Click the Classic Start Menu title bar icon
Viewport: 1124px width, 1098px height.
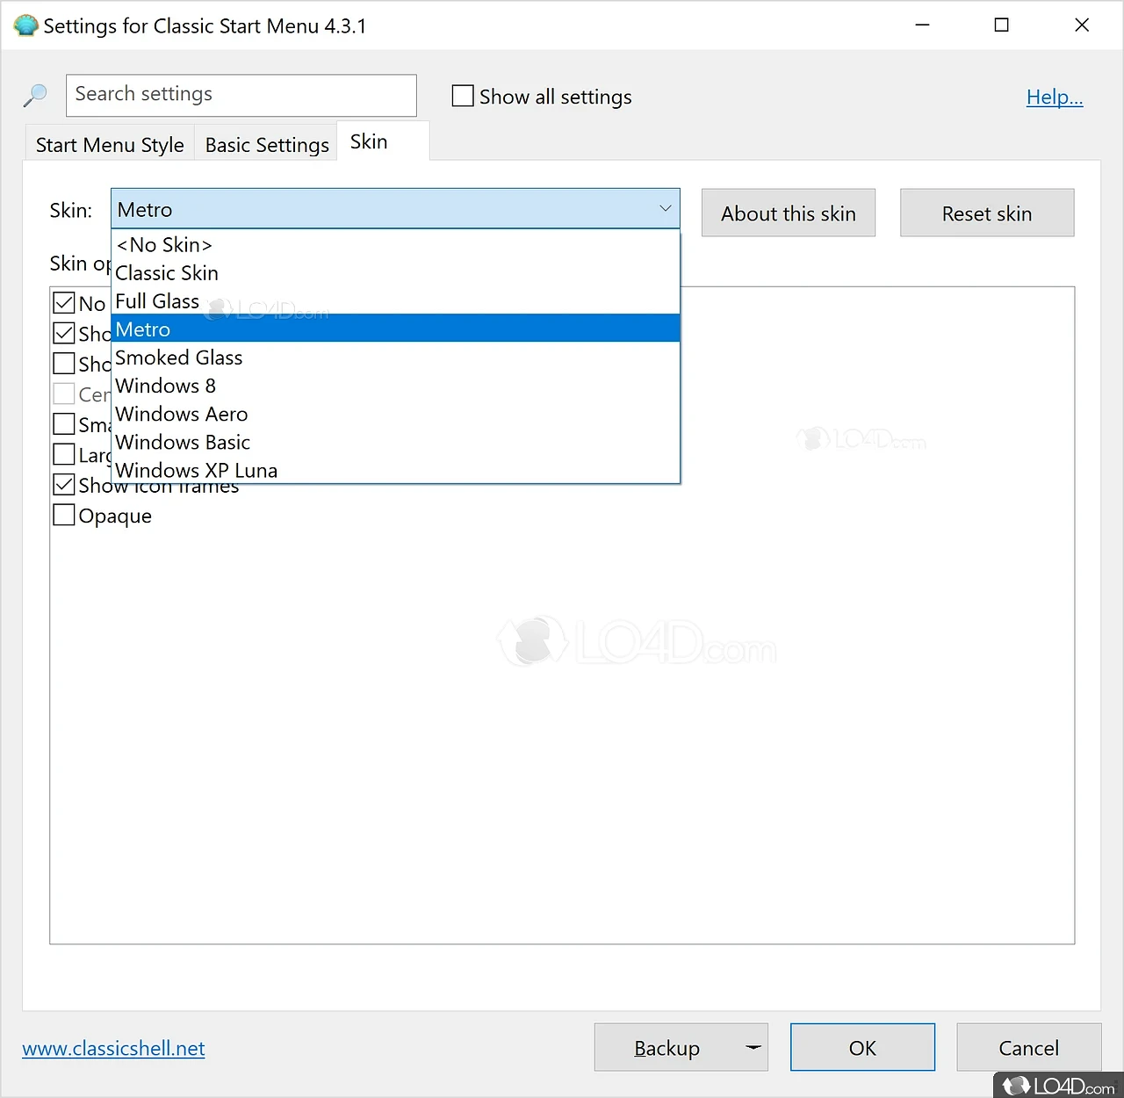(x=26, y=25)
